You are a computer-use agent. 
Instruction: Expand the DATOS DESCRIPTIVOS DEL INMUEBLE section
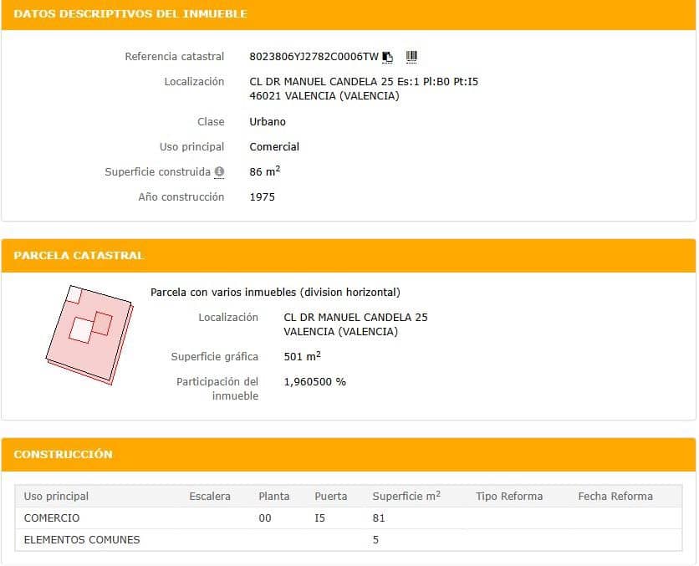(x=130, y=13)
